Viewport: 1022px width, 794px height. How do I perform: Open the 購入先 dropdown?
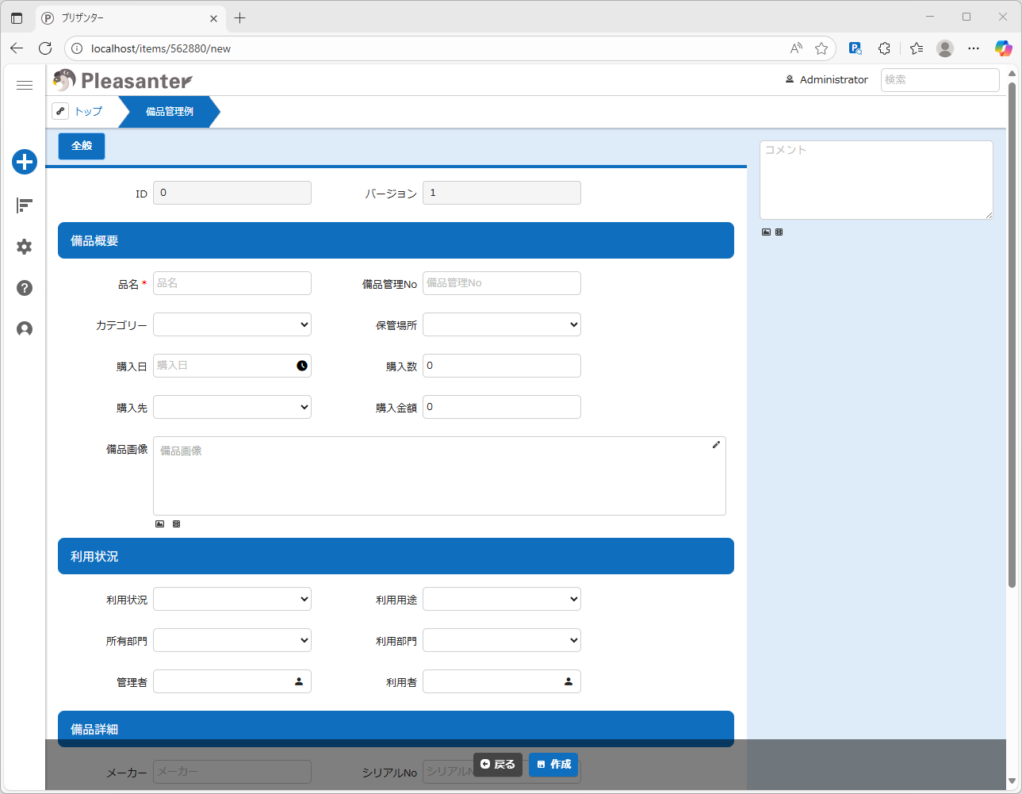click(232, 407)
